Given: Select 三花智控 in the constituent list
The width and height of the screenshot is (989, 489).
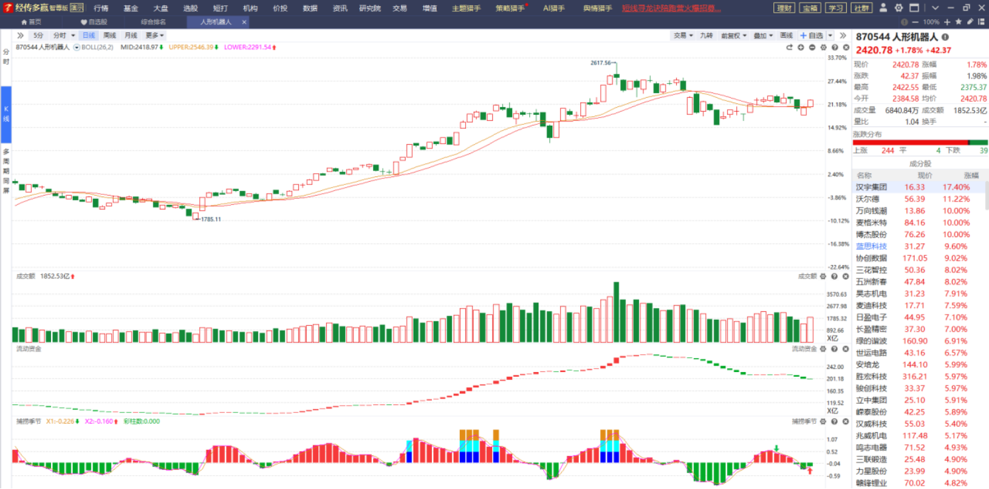Looking at the screenshot, I should (872, 270).
